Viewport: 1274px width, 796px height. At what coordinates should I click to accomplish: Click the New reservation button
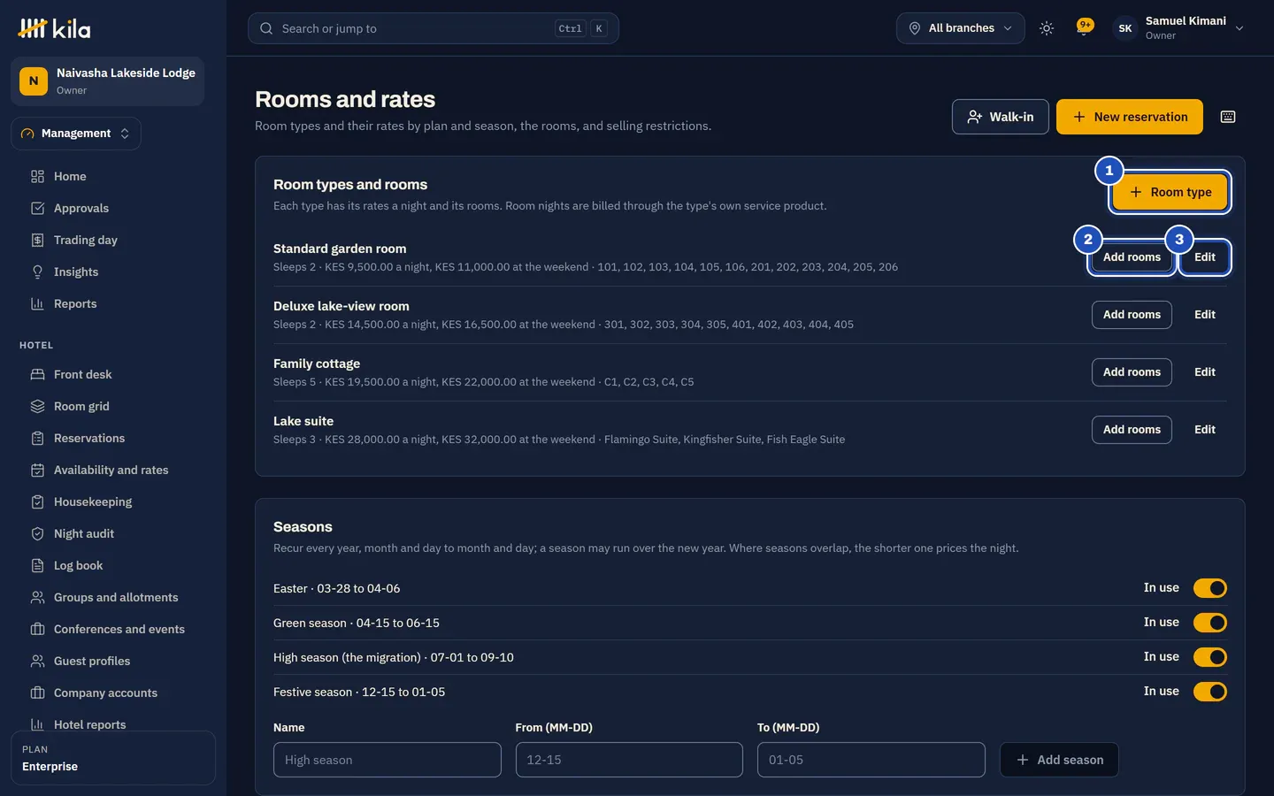(1130, 117)
